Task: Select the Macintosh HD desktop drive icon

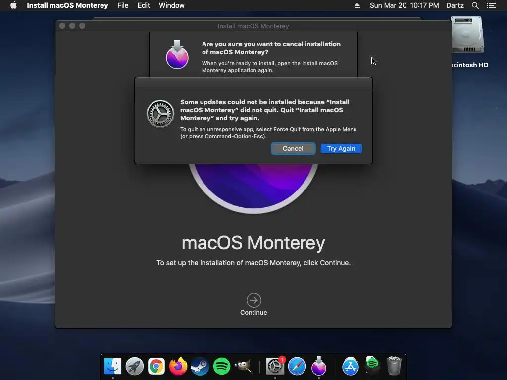Action: pos(467,35)
